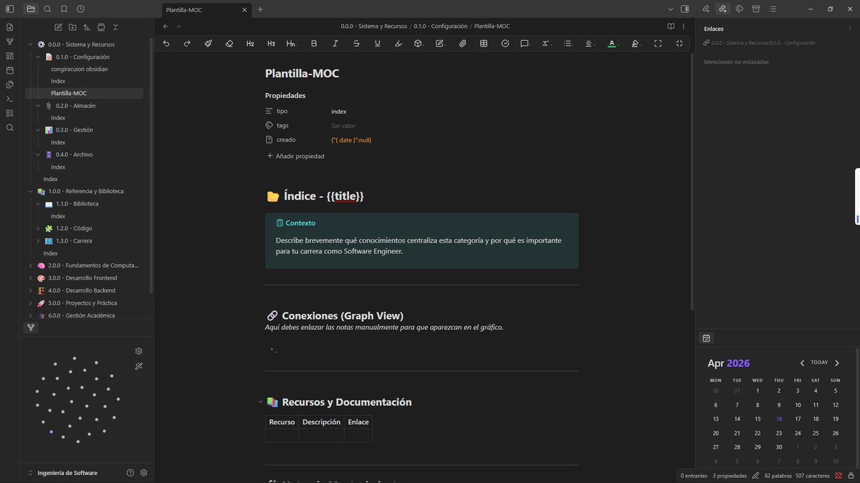This screenshot has width=860, height=483.
Task: Click the tags property value field
Action: [454, 125]
